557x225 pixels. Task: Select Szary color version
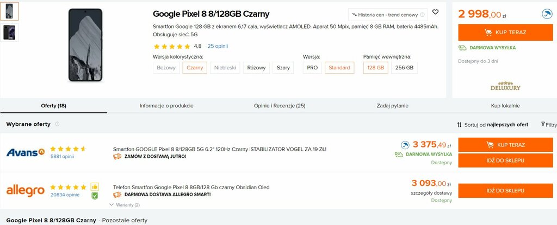tap(283, 68)
